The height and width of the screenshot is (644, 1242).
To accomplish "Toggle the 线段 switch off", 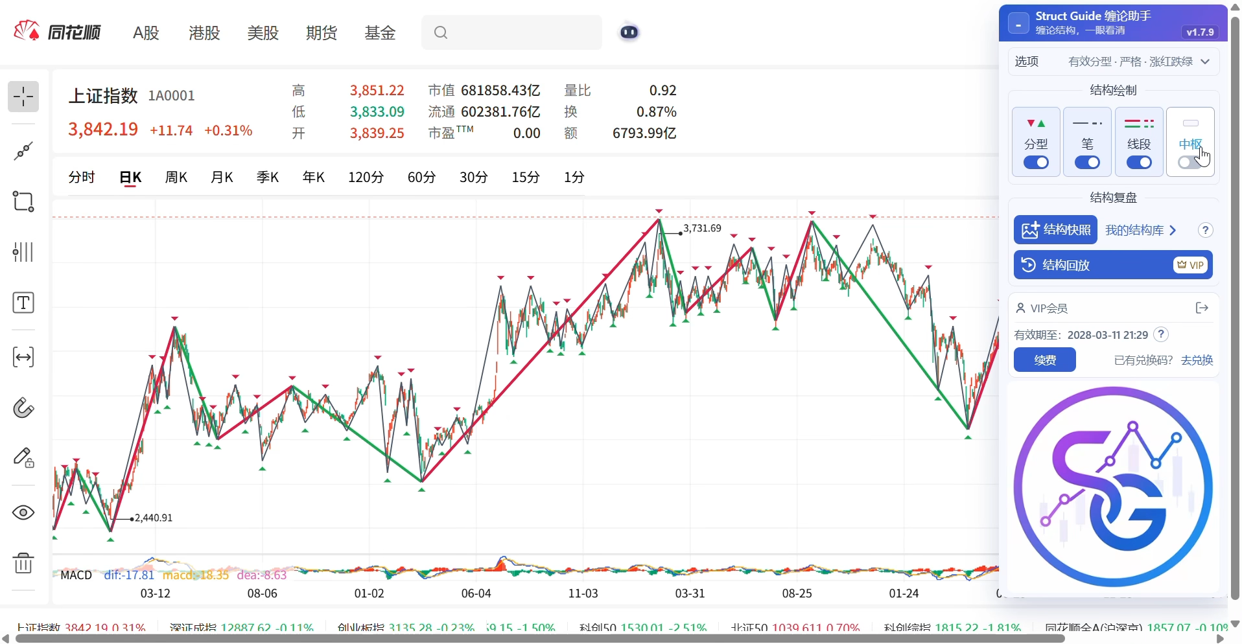I will click(1139, 163).
